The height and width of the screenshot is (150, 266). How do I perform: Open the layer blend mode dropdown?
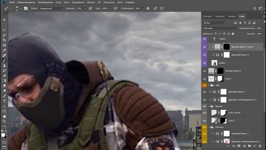click(x=220, y=28)
